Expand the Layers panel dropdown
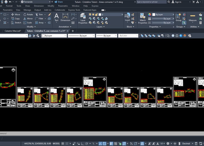 (101, 26)
